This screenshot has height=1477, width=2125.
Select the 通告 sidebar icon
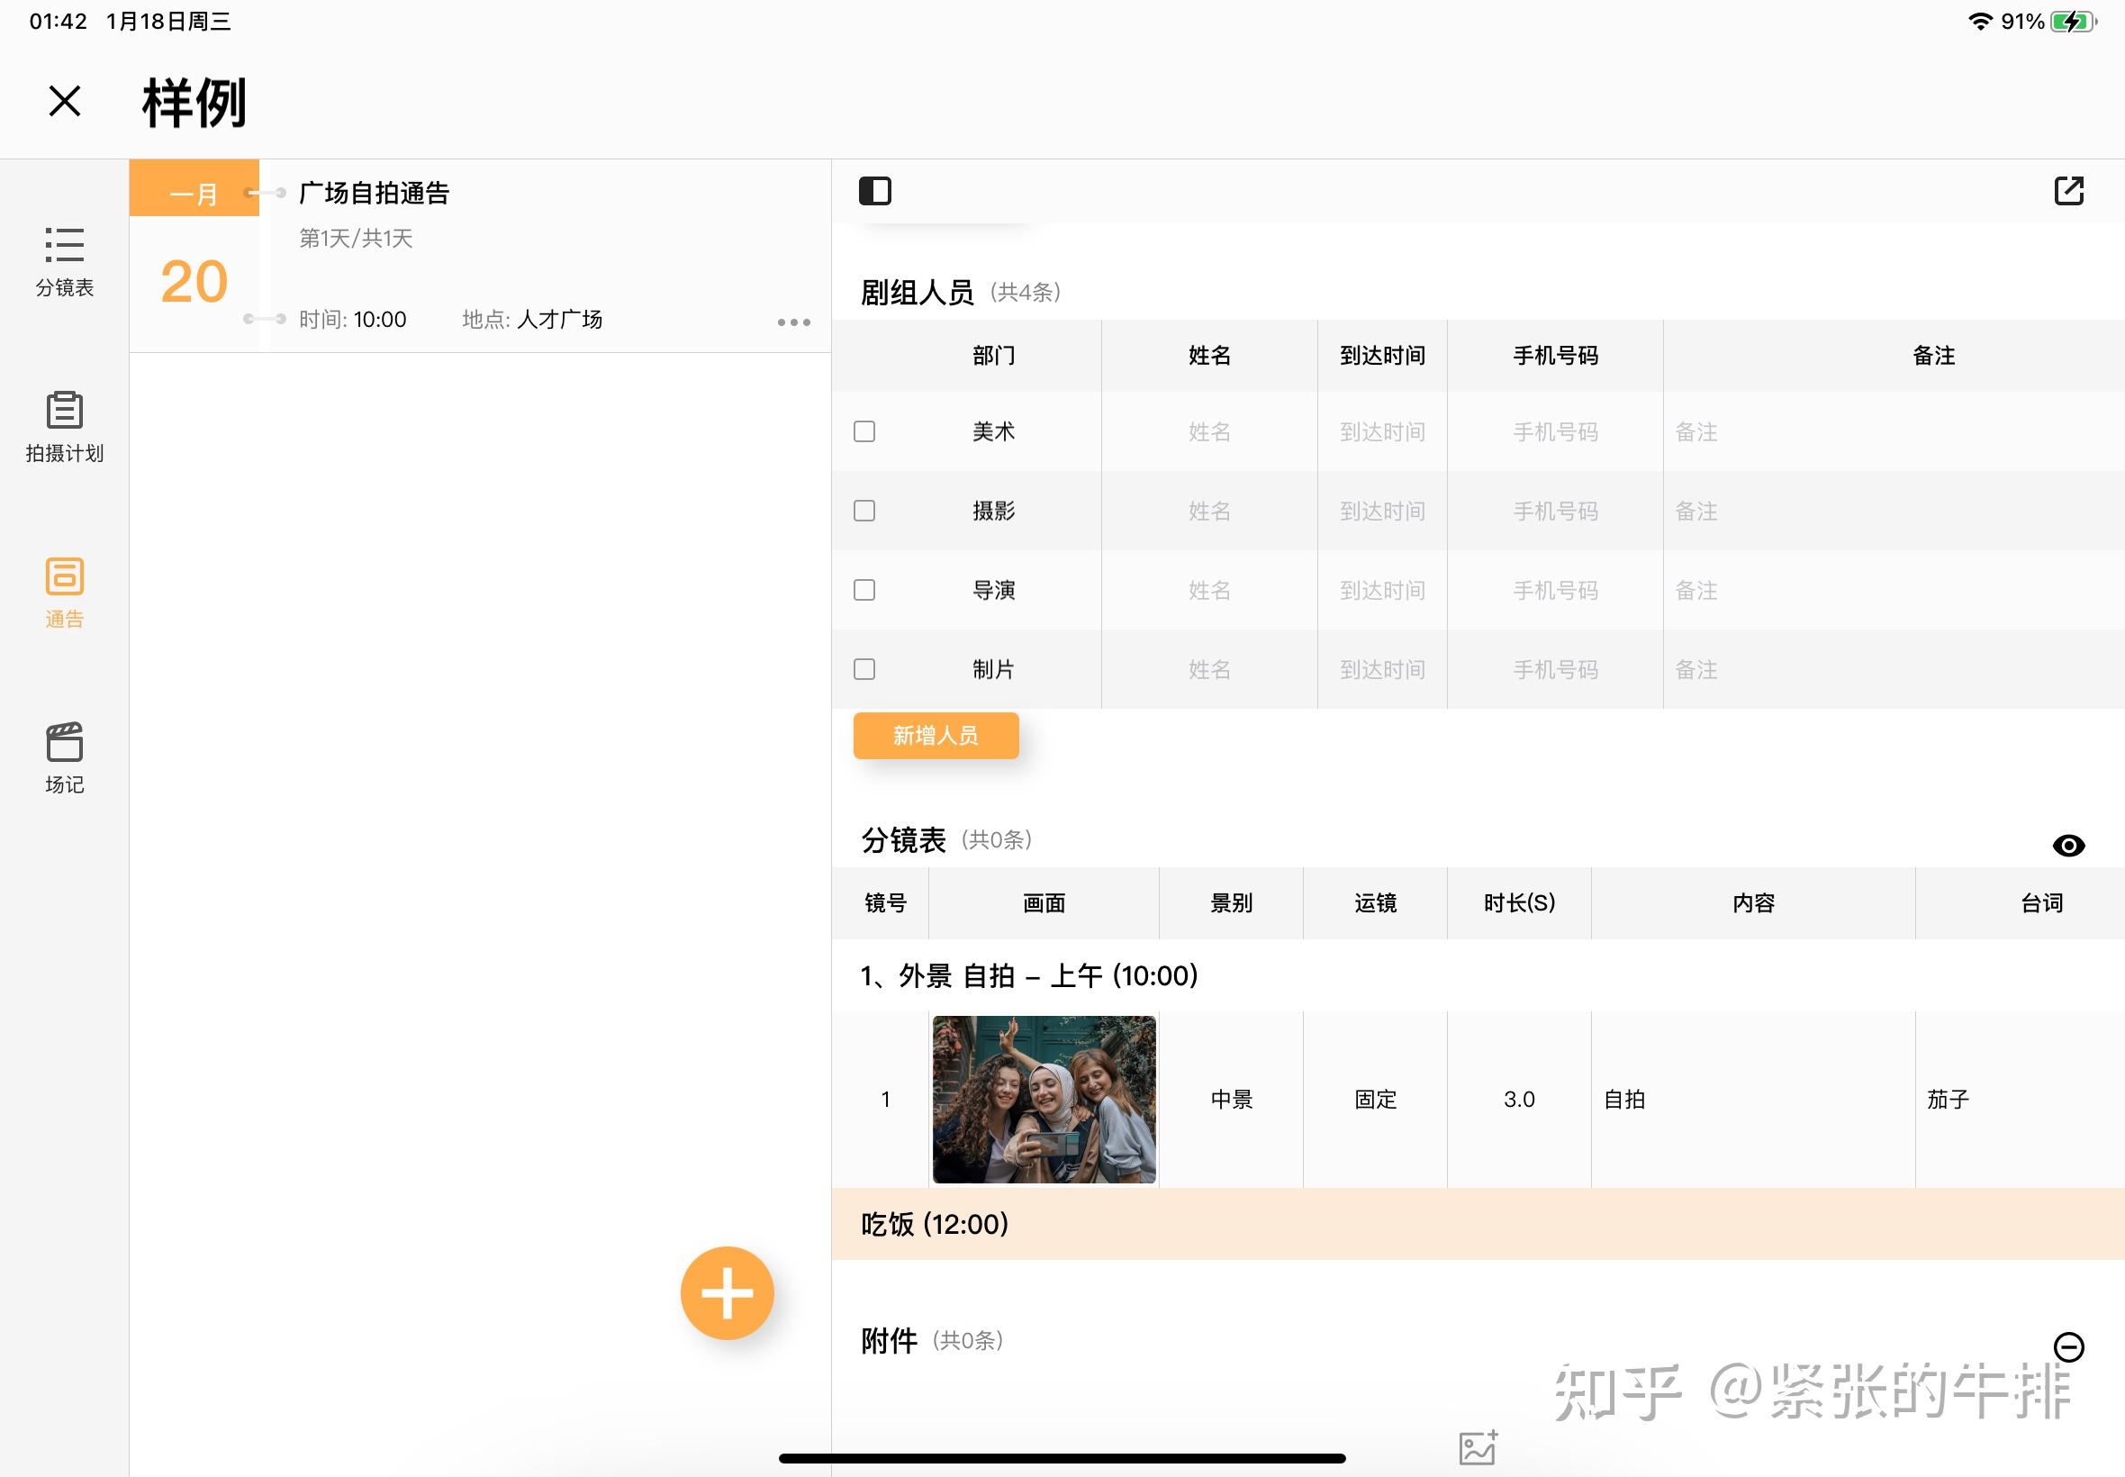(63, 594)
